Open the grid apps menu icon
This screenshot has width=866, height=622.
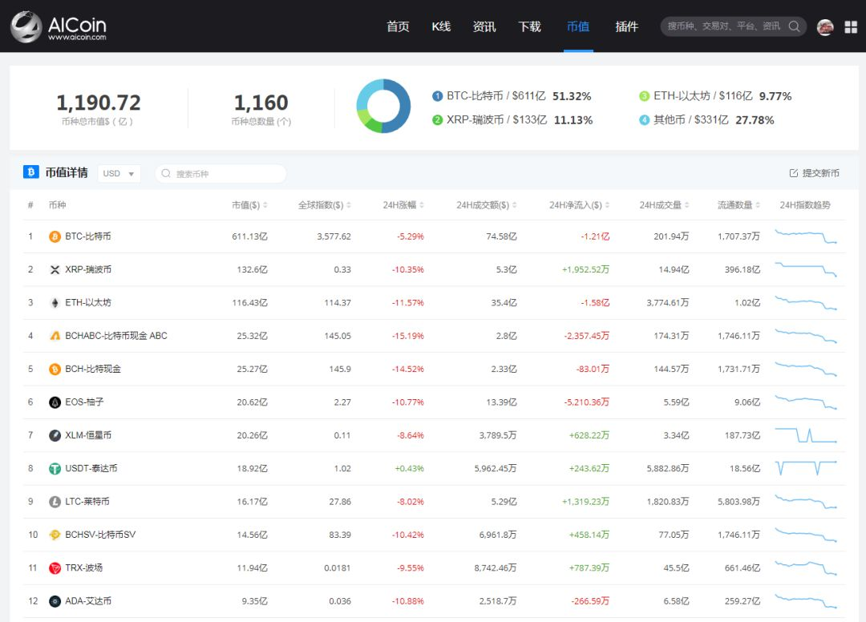(851, 26)
